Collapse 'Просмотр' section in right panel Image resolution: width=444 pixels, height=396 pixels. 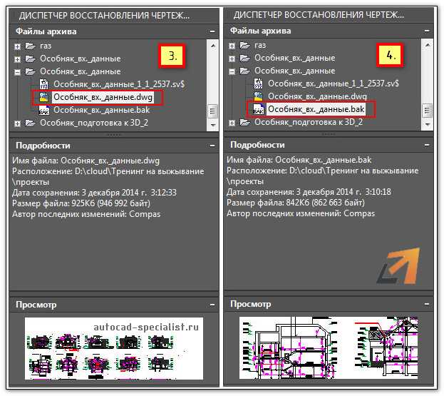tap(427, 305)
